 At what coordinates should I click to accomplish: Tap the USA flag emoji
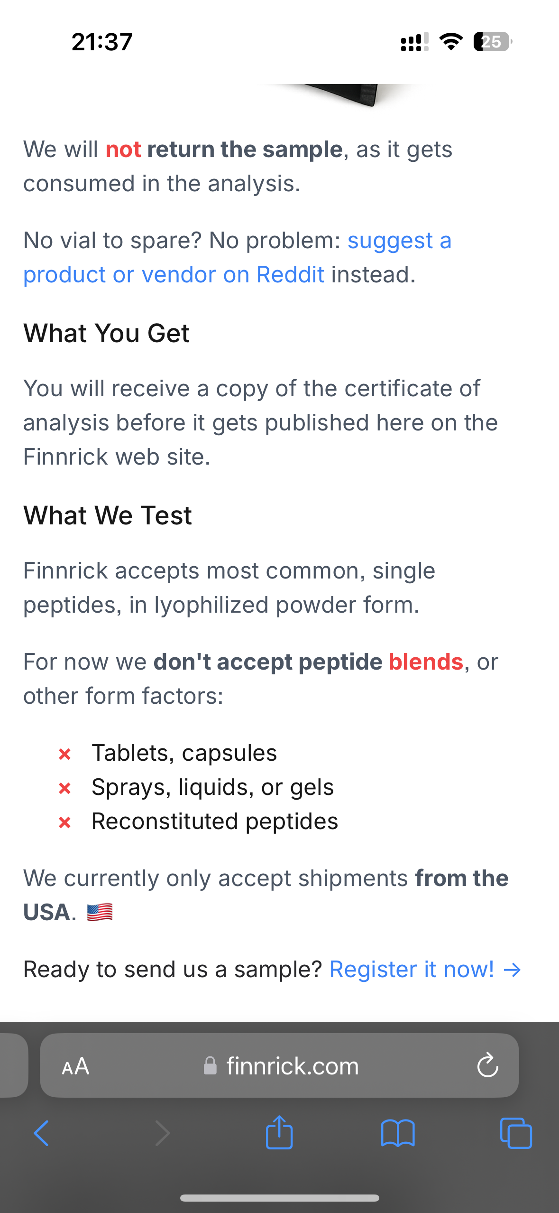pyautogui.click(x=100, y=912)
